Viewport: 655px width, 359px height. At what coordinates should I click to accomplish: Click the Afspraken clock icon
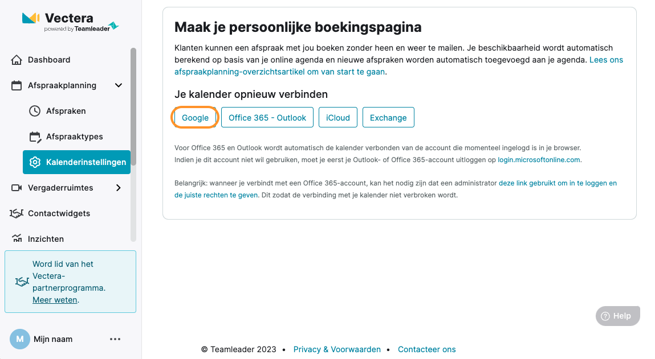point(35,111)
